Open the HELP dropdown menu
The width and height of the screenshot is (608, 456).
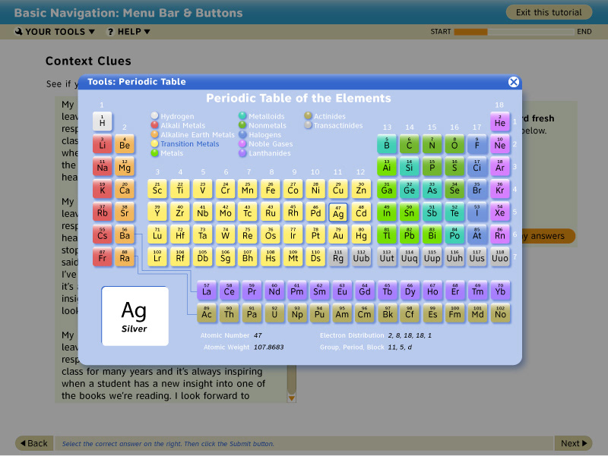tap(128, 32)
